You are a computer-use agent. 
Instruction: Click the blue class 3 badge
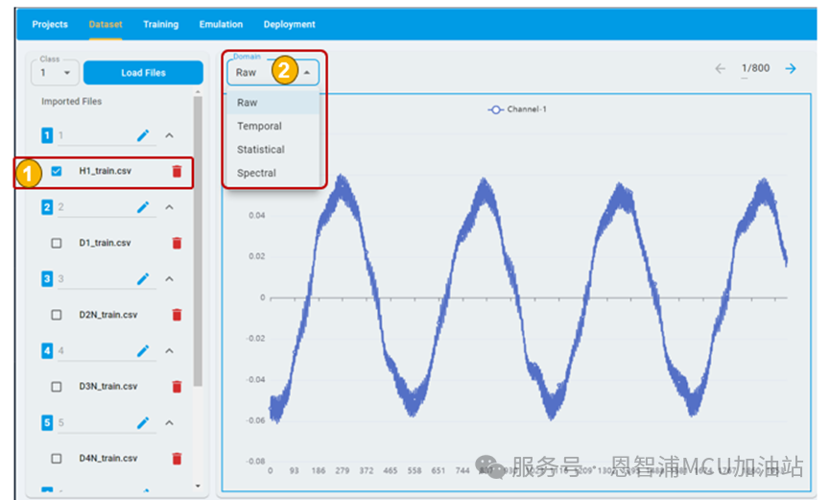[47, 279]
